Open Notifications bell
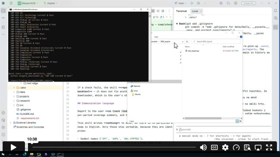 pos(276,10)
